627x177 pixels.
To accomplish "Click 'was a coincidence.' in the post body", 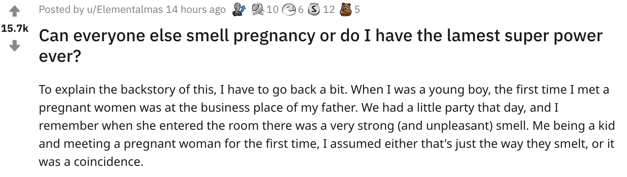I will [x=90, y=162].
